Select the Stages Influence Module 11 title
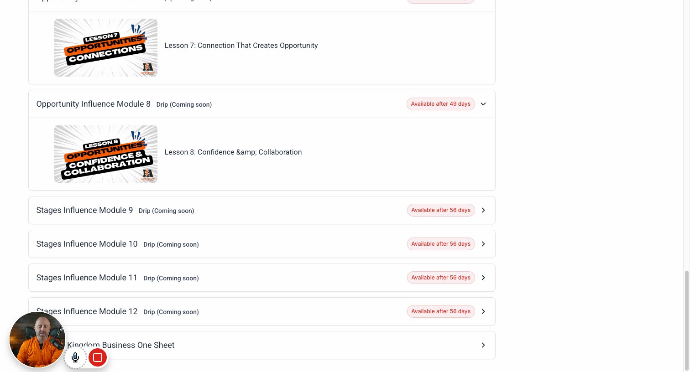 pyautogui.click(x=87, y=278)
